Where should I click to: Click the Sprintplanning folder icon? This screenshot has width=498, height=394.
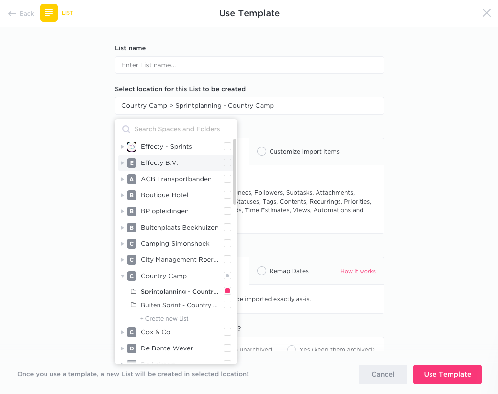[x=134, y=292]
